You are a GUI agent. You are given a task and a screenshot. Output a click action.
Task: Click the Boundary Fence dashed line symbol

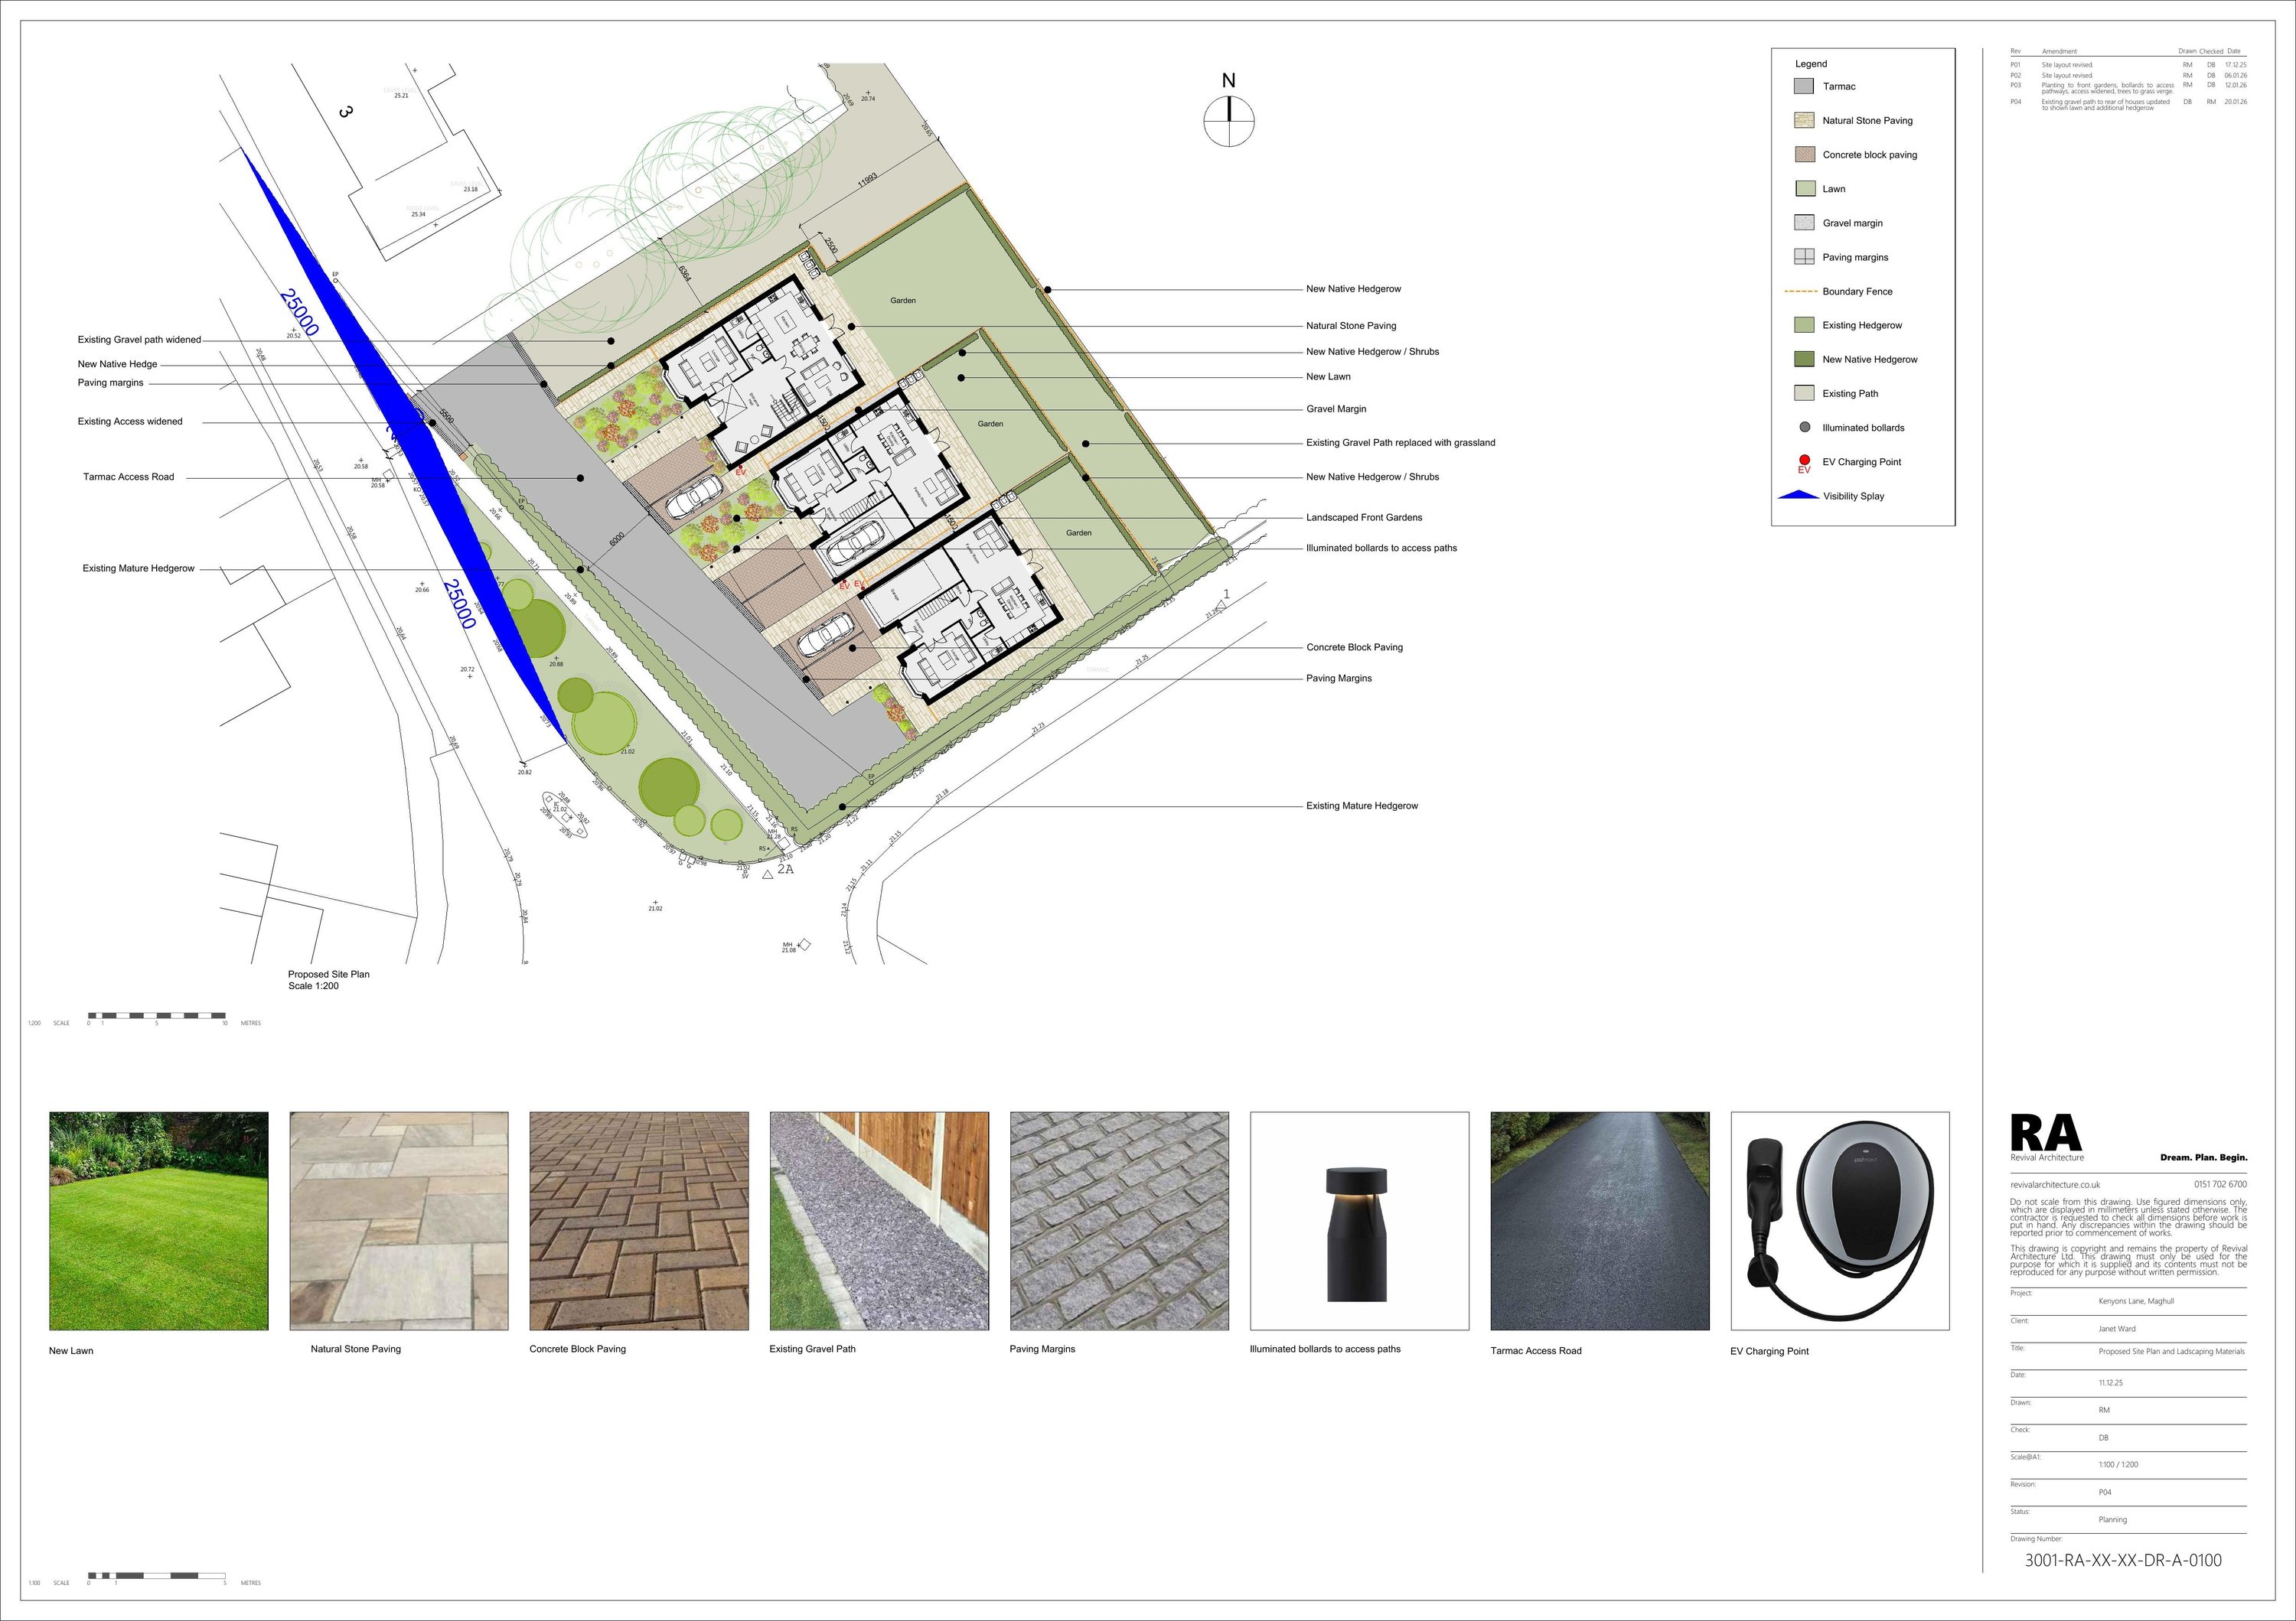[1800, 291]
